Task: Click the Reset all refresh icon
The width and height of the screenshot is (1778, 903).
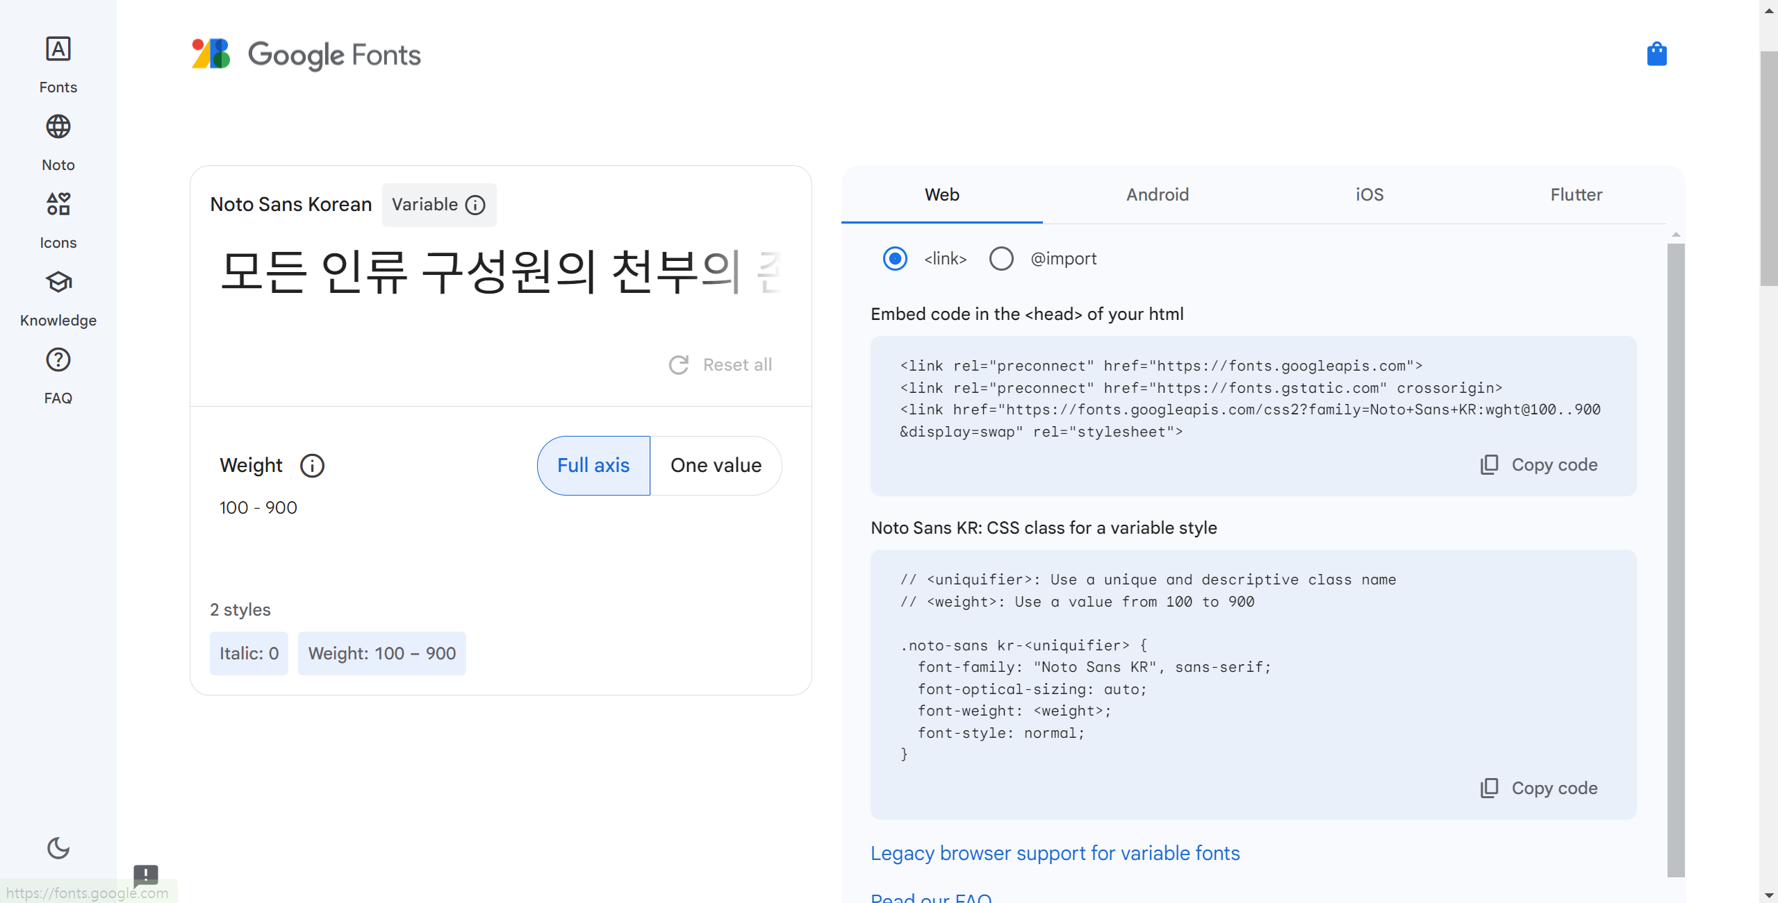Action: click(679, 365)
